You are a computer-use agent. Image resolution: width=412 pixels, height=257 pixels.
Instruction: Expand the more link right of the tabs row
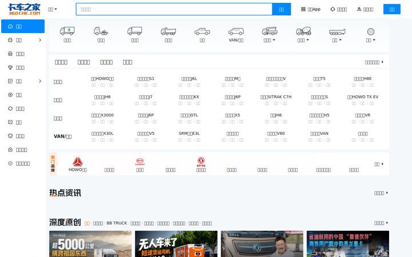(x=374, y=62)
